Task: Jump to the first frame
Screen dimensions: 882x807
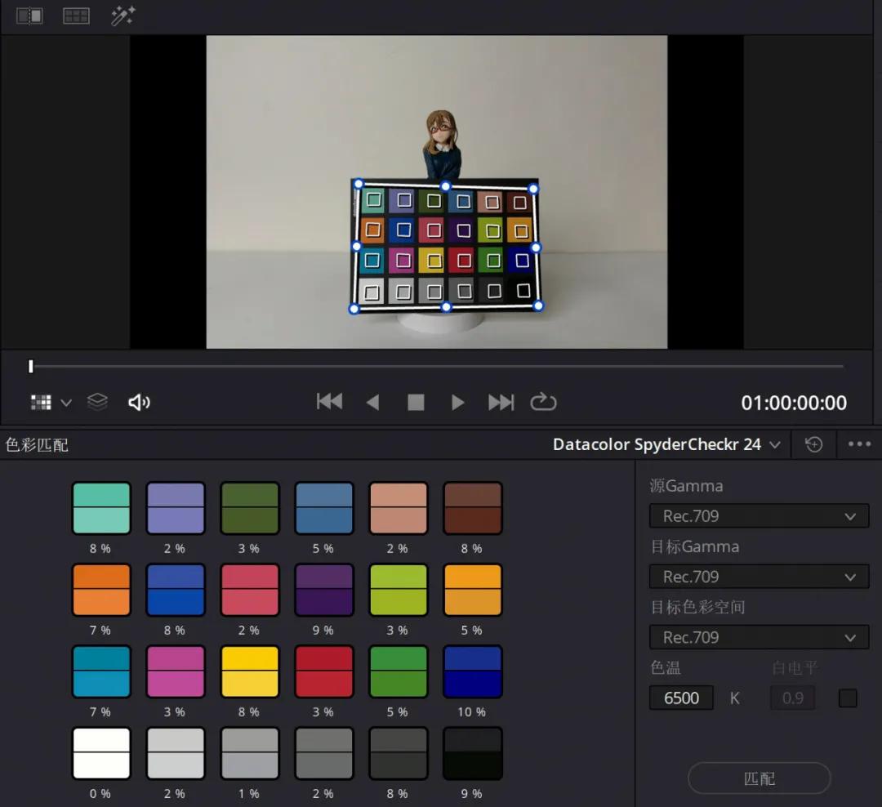Action: click(x=329, y=402)
